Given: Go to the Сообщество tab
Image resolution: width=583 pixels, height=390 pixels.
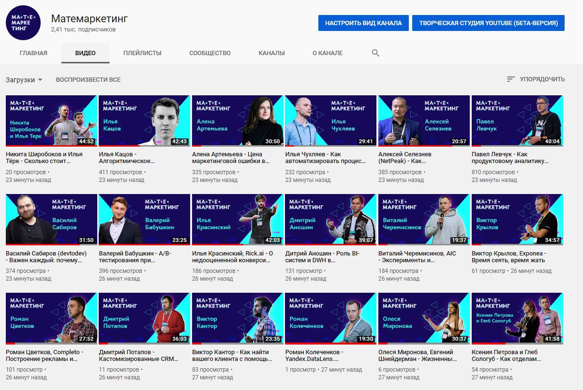Looking at the screenshot, I should (x=210, y=53).
